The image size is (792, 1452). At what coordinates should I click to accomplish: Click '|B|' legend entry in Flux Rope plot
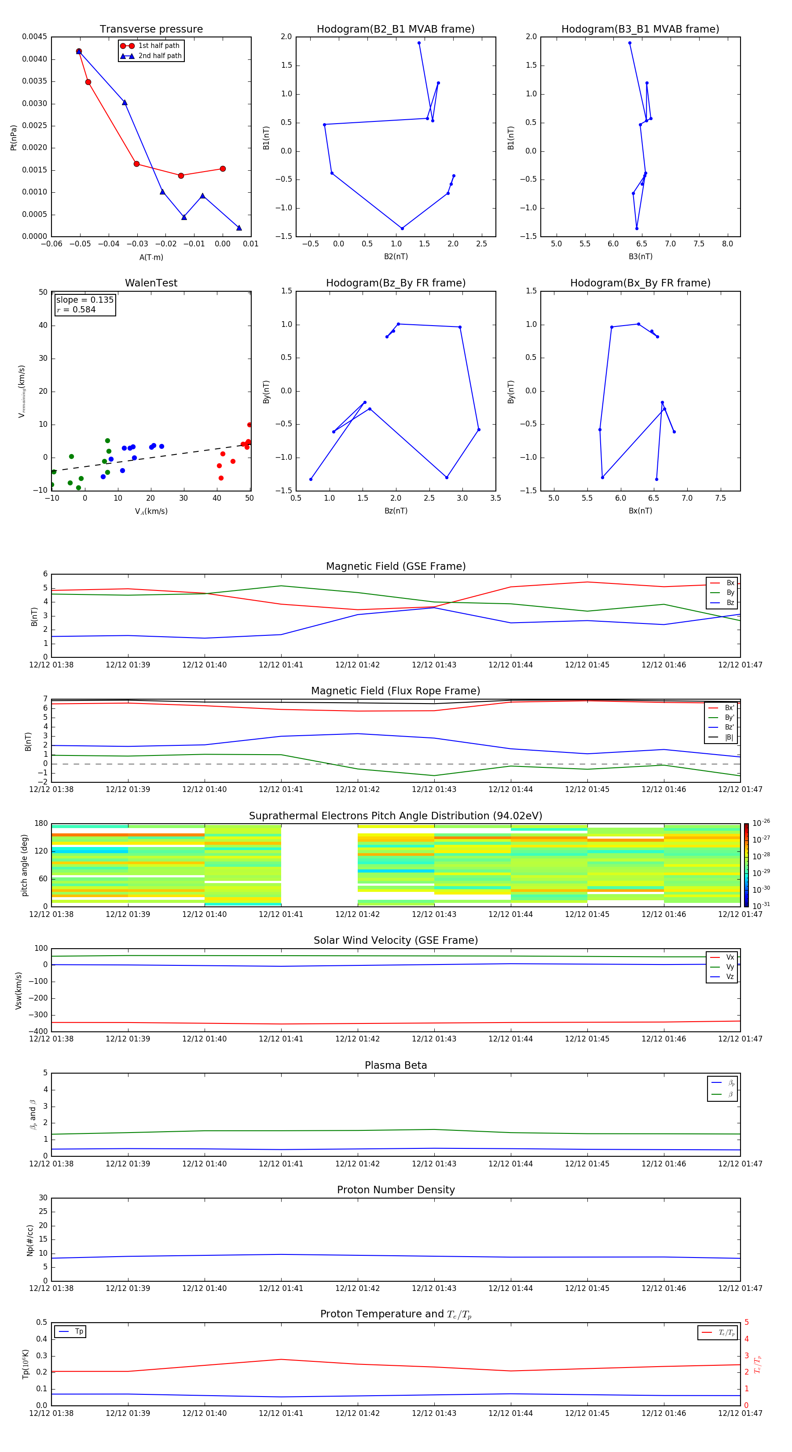point(722,737)
